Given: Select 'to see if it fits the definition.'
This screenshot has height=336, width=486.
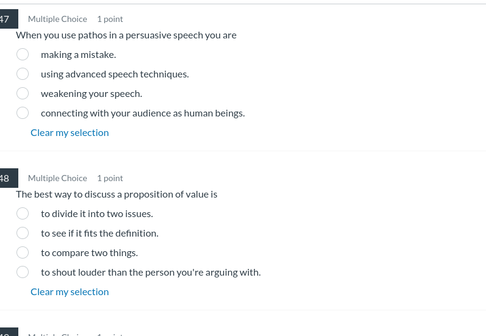Looking at the screenshot, I should (x=23, y=233).
